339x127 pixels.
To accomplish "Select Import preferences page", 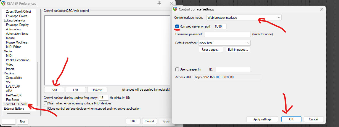I will click(10, 69).
